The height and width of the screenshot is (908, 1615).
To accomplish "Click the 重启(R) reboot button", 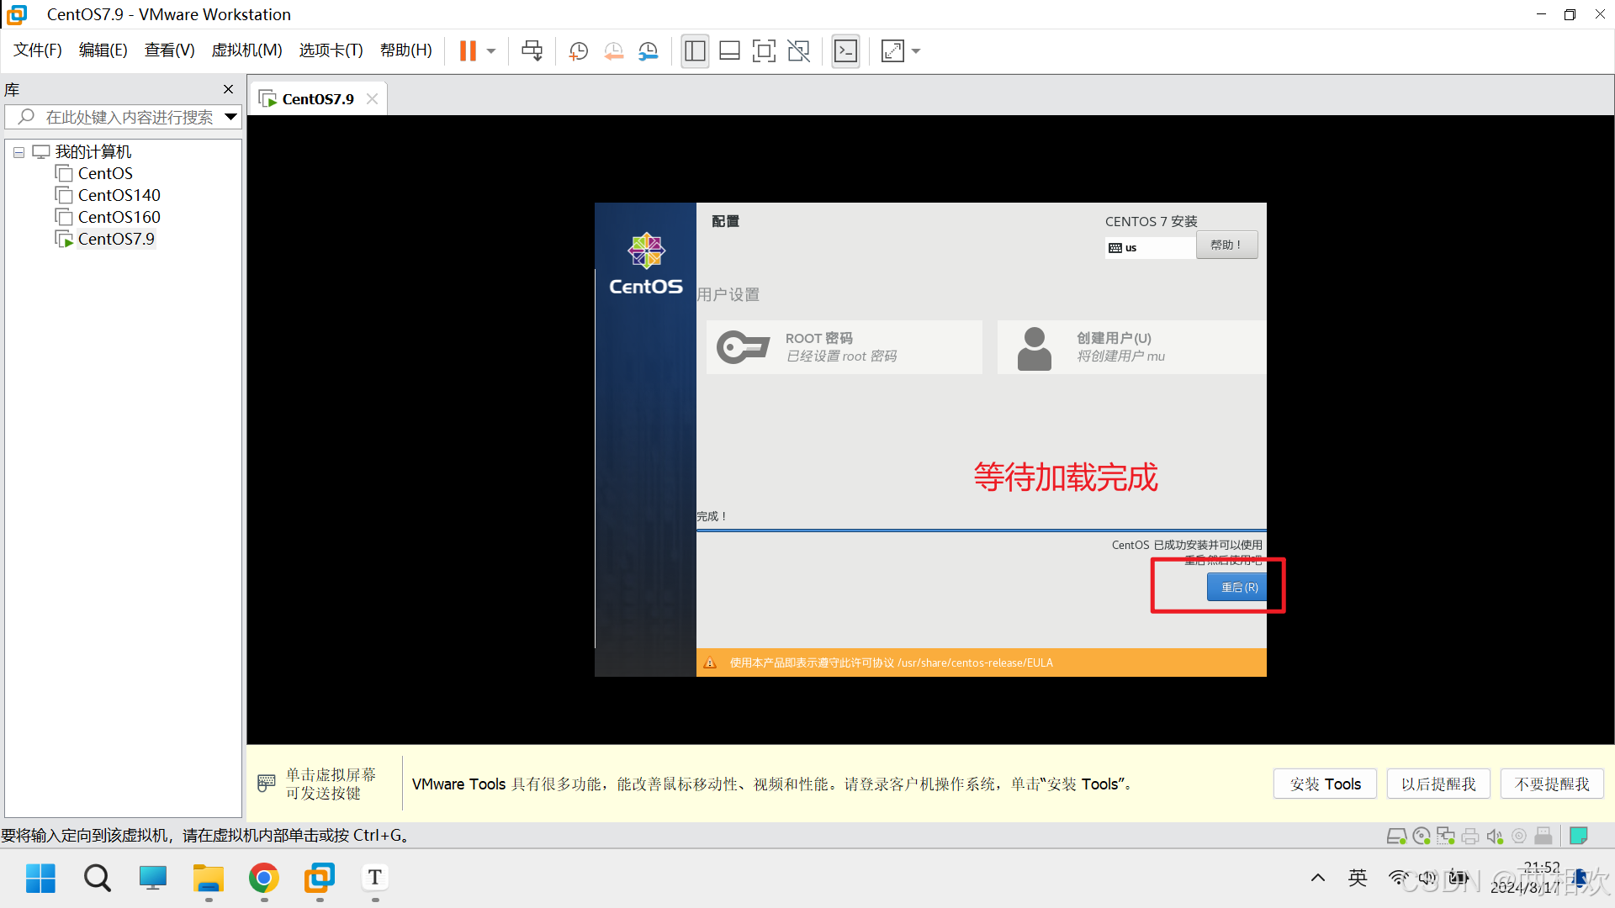I will [1237, 587].
